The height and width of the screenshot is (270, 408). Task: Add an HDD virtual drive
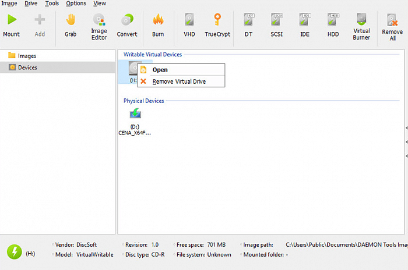(x=333, y=20)
